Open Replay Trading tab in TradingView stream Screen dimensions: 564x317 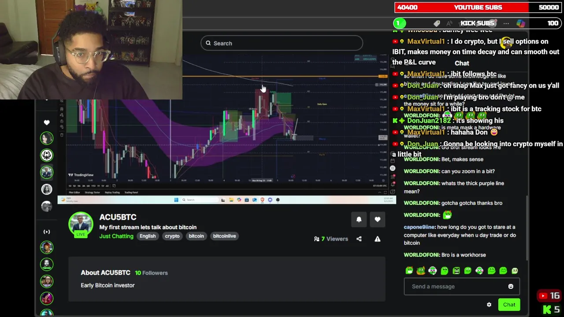[x=112, y=192]
